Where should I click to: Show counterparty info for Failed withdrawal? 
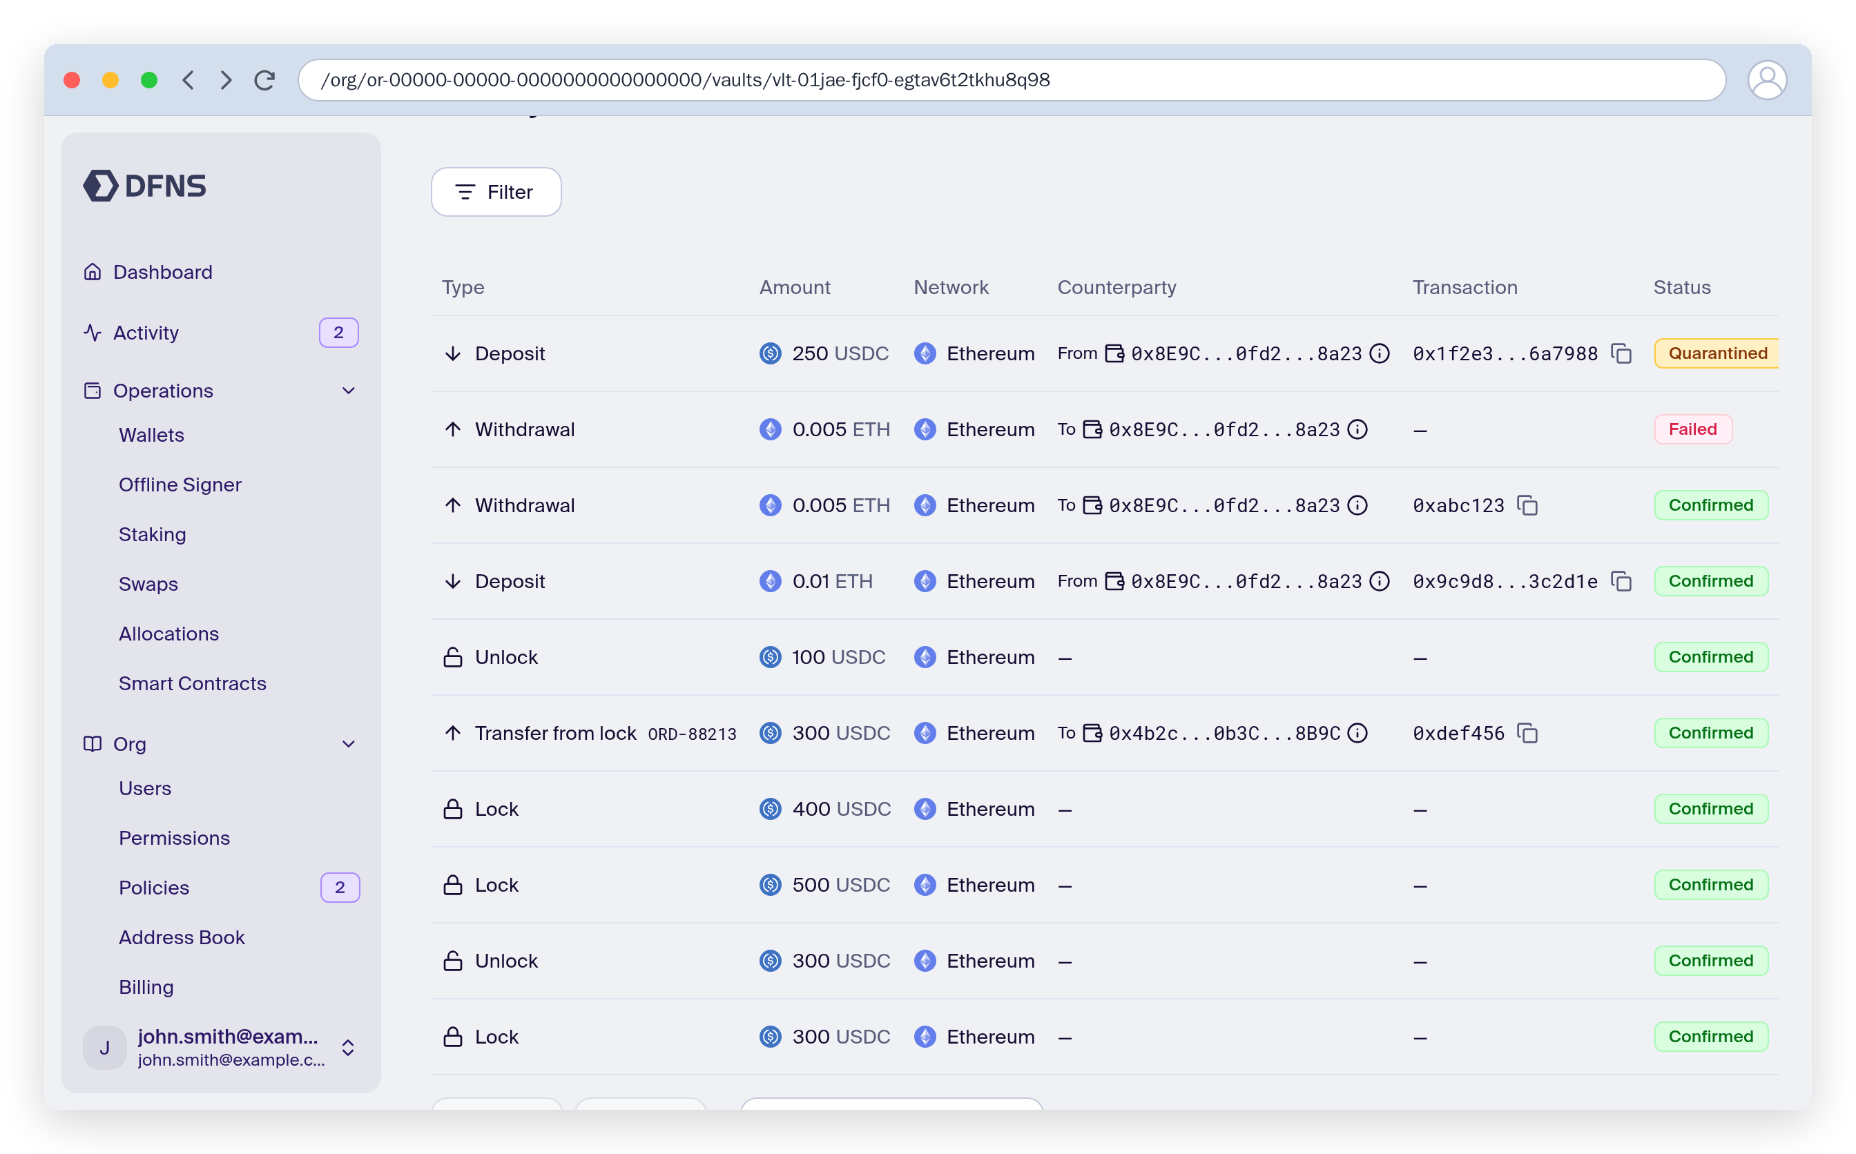coord(1357,430)
